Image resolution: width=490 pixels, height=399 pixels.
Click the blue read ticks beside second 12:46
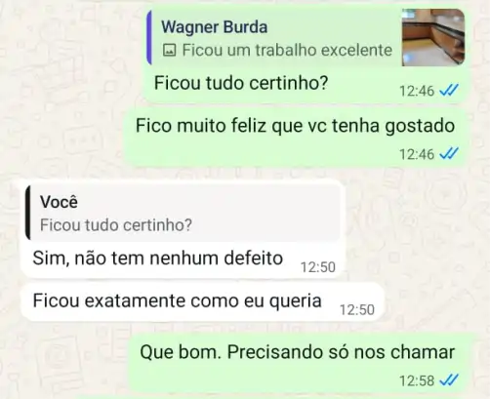point(449,153)
